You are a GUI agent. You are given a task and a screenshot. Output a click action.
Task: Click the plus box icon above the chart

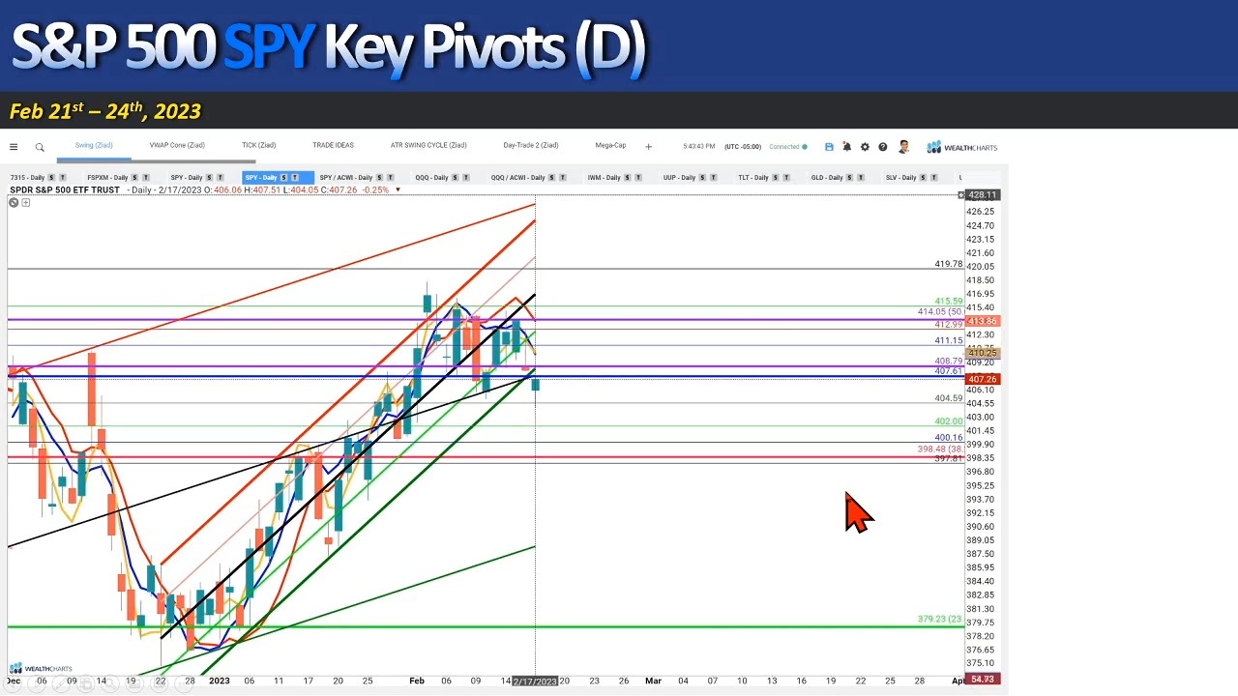point(25,202)
